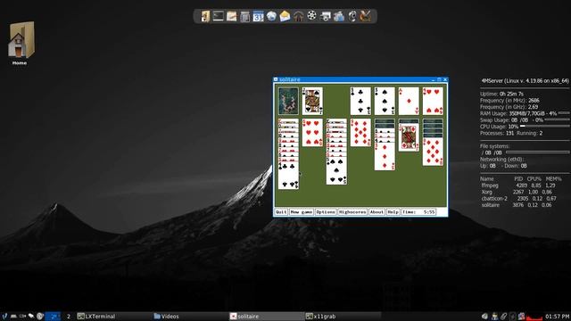Open the text editor notepad icon in dock
This screenshot has height=321, width=571.
point(232,16)
